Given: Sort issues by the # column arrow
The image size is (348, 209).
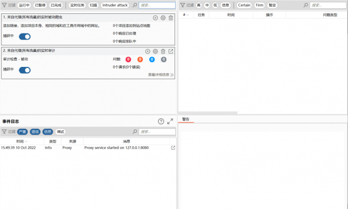Looking at the screenshot, I should (x=188, y=15).
